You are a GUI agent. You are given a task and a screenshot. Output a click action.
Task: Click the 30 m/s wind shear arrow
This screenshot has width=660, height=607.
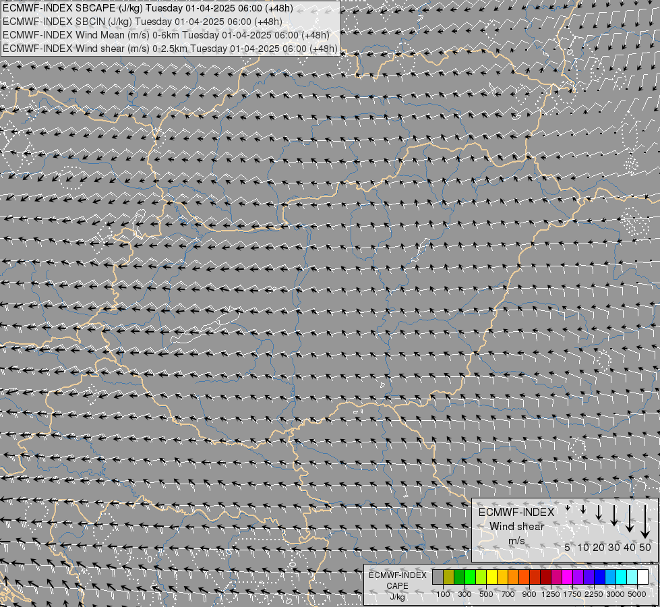pos(614,515)
